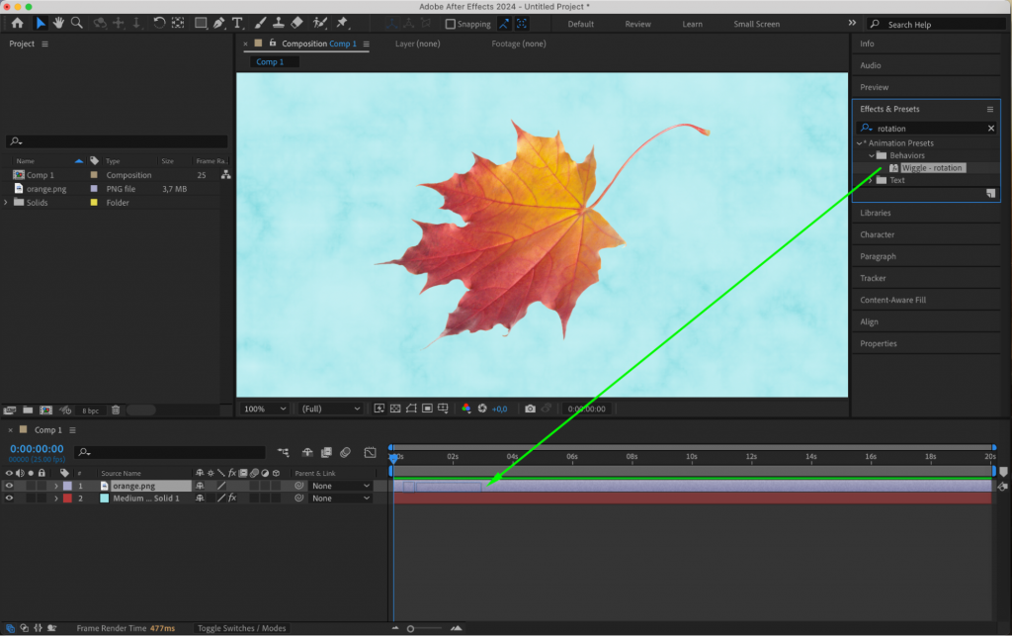Activate the Type tool

(237, 24)
